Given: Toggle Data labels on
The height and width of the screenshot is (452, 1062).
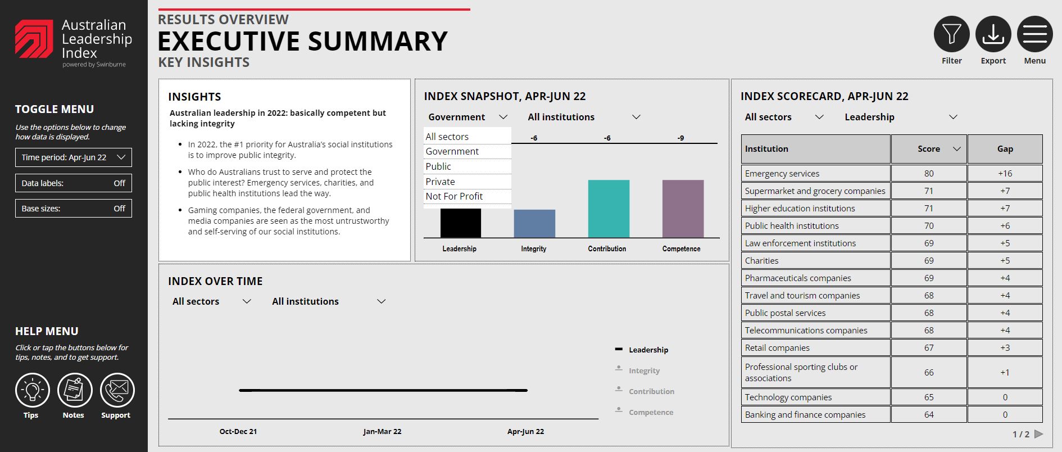Looking at the screenshot, I should pyautogui.click(x=74, y=183).
